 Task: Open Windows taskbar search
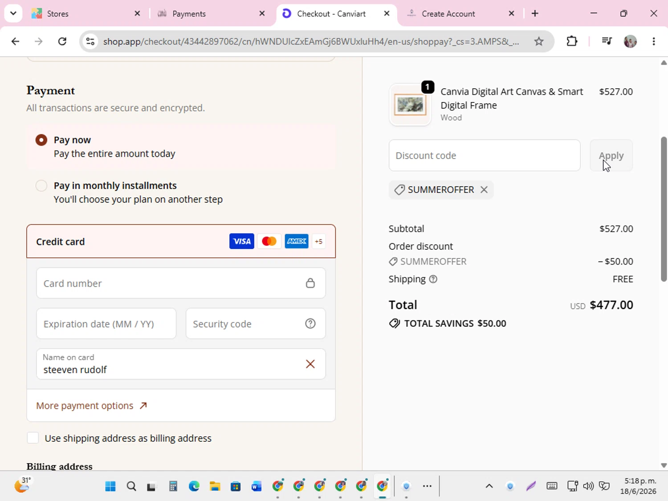(131, 486)
